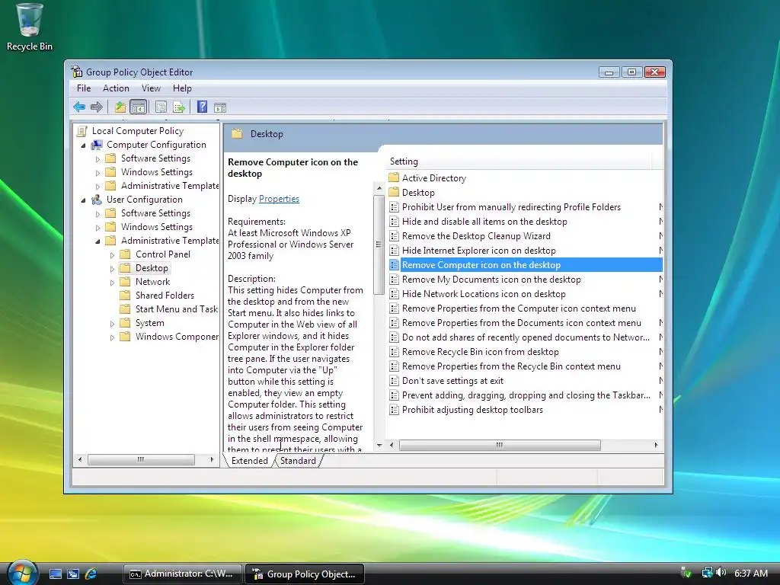Go up one level toolbar icon
The height and width of the screenshot is (585, 780).
pos(120,107)
